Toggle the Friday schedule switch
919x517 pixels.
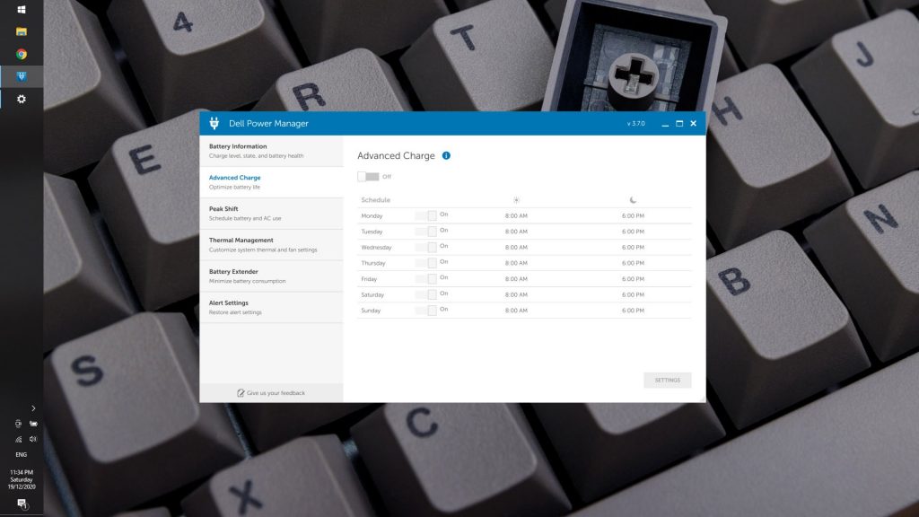coord(425,279)
